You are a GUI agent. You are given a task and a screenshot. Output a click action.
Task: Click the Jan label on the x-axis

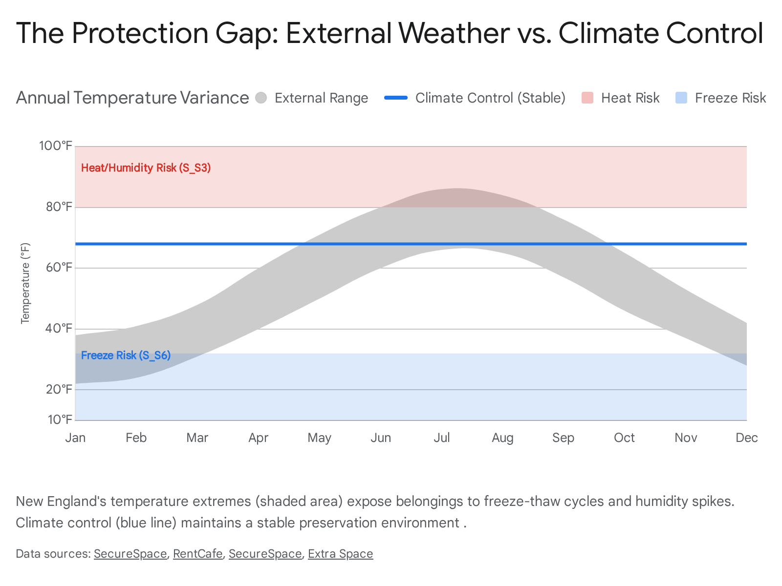75,438
